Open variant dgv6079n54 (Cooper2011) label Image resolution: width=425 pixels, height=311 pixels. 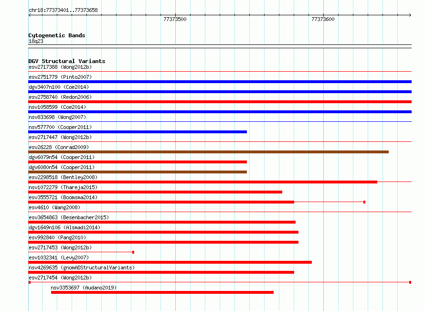click(62, 157)
